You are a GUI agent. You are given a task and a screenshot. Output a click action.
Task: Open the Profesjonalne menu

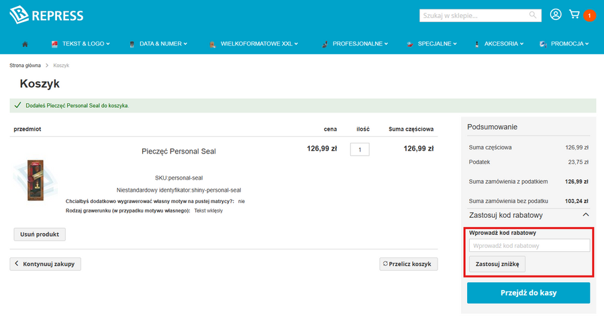pyautogui.click(x=356, y=44)
